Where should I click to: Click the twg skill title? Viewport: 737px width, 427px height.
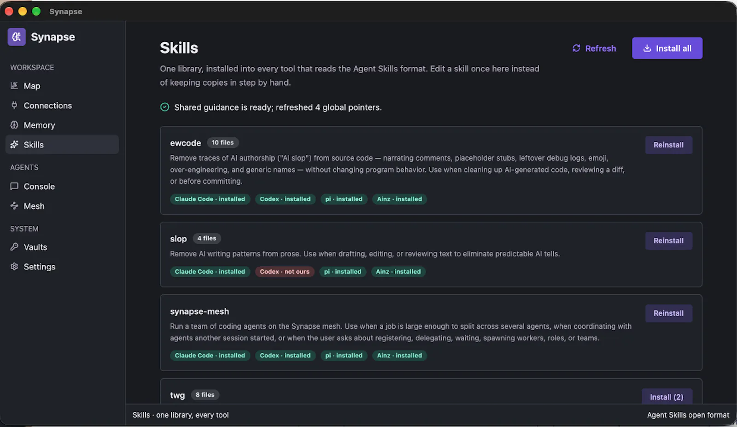pyautogui.click(x=177, y=395)
